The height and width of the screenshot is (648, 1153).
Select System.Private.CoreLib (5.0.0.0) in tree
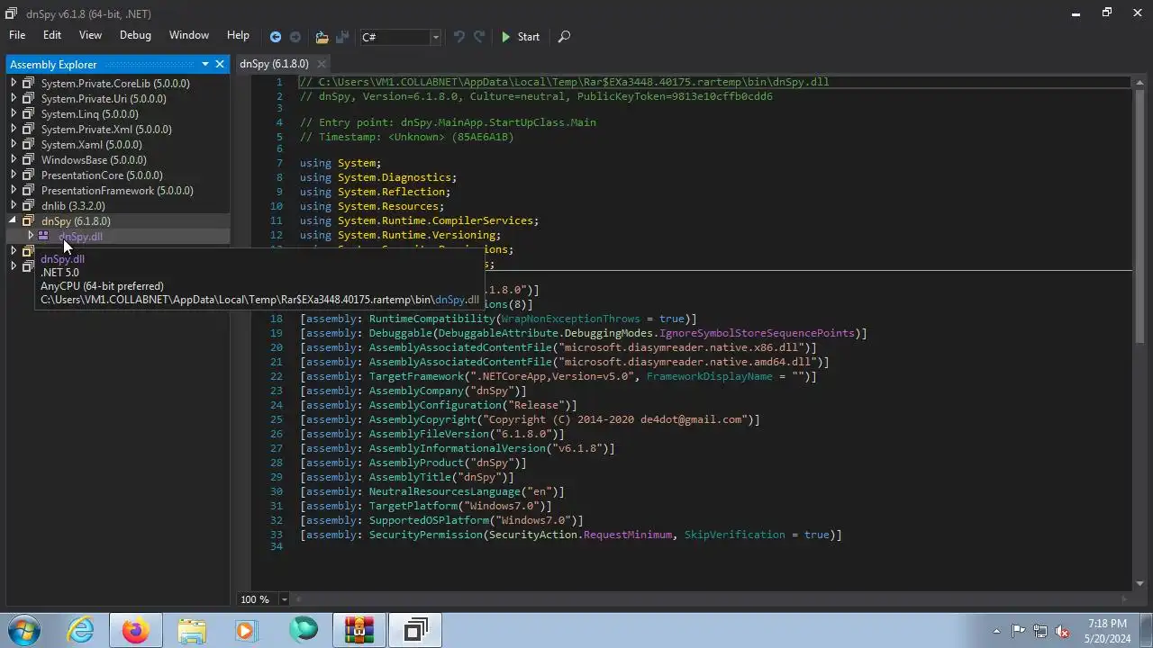115,83
